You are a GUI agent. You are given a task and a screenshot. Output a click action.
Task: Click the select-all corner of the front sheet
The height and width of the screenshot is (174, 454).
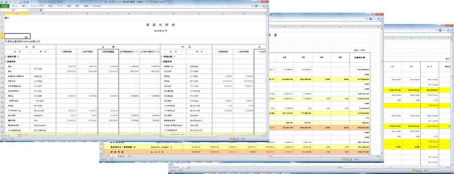coord(2,13)
